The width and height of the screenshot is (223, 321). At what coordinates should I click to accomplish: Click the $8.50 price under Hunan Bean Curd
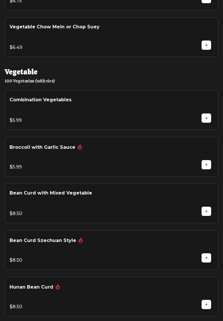tap(16, 307)
